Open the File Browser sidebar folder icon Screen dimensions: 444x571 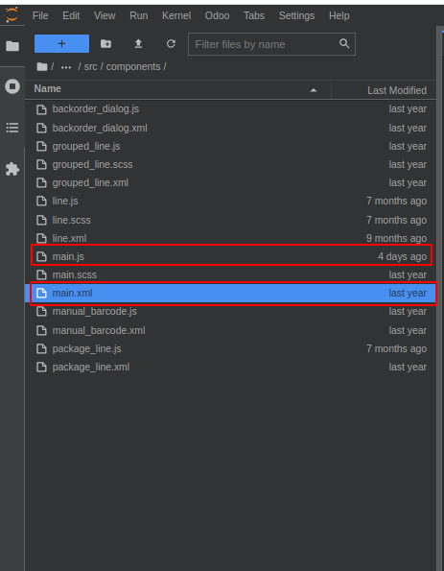12,46
